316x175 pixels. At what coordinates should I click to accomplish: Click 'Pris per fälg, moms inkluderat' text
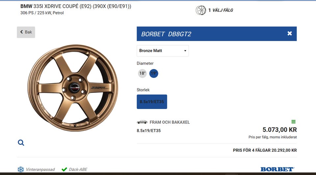point(273,137)
